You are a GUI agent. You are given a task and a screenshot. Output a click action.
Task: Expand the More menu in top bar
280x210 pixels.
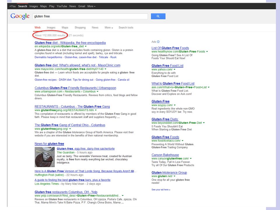[91, 6]
